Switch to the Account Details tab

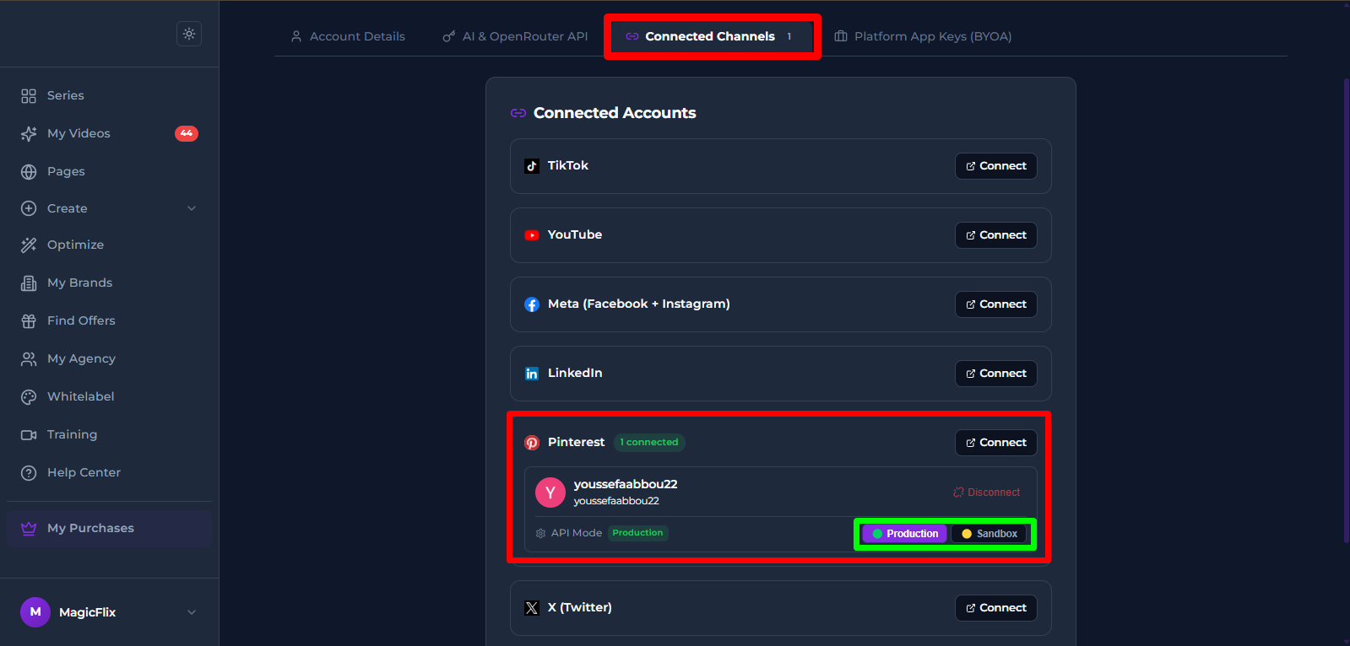348,36
